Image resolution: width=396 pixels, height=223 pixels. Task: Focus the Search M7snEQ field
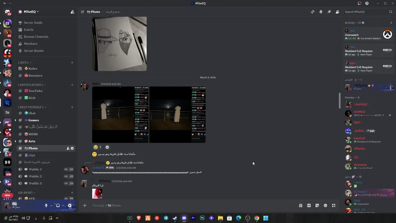point(368,12)
